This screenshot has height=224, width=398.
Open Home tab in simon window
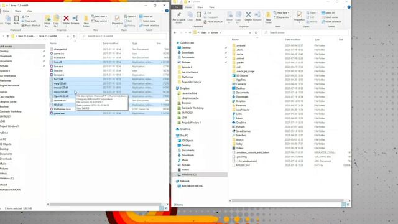coord(188,7)
